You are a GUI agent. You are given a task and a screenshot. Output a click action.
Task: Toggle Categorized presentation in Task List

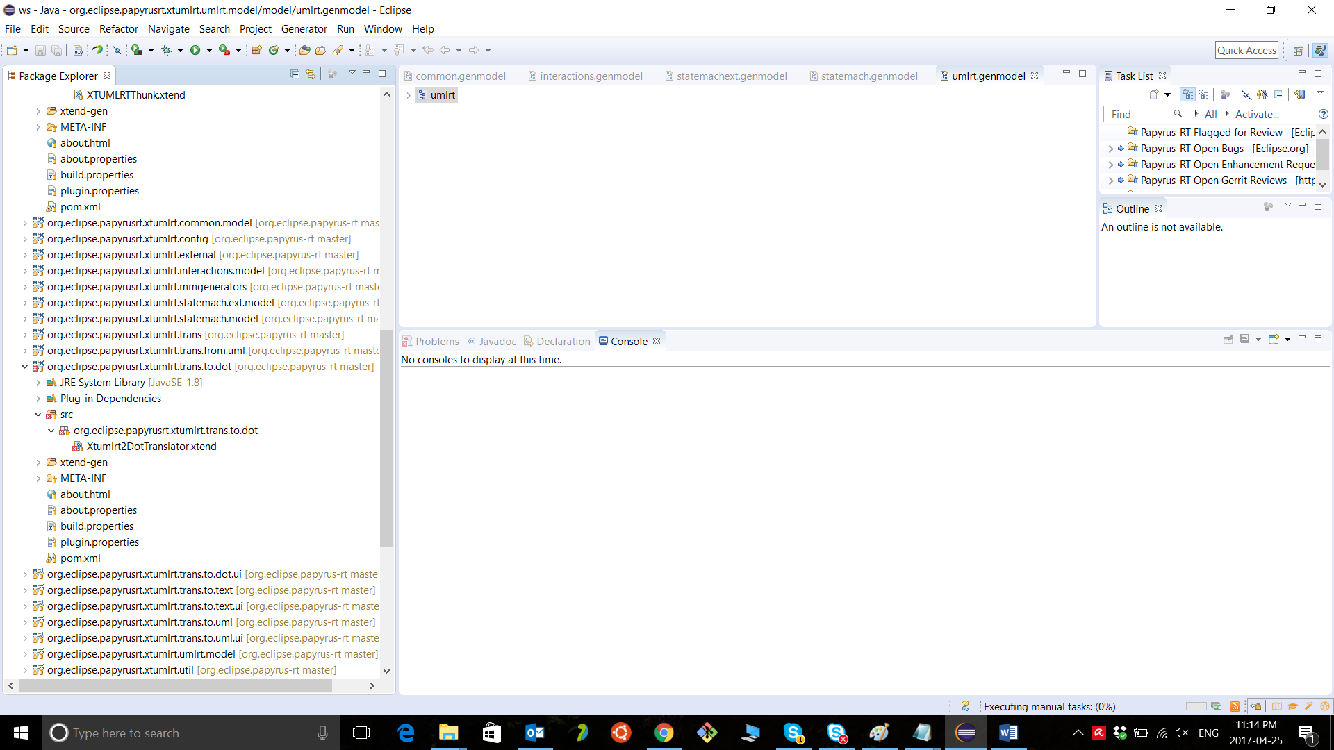pos(1188,94)
